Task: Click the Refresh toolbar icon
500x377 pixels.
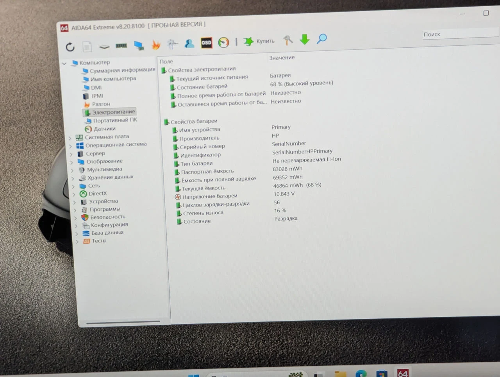Action: point(70,47)
